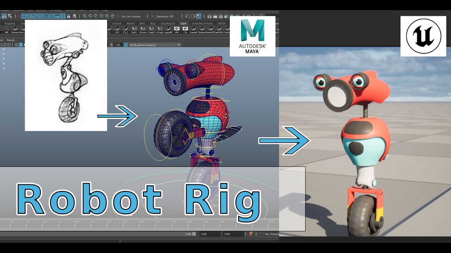
Task: Click the input connections icon
Action: 187,16
